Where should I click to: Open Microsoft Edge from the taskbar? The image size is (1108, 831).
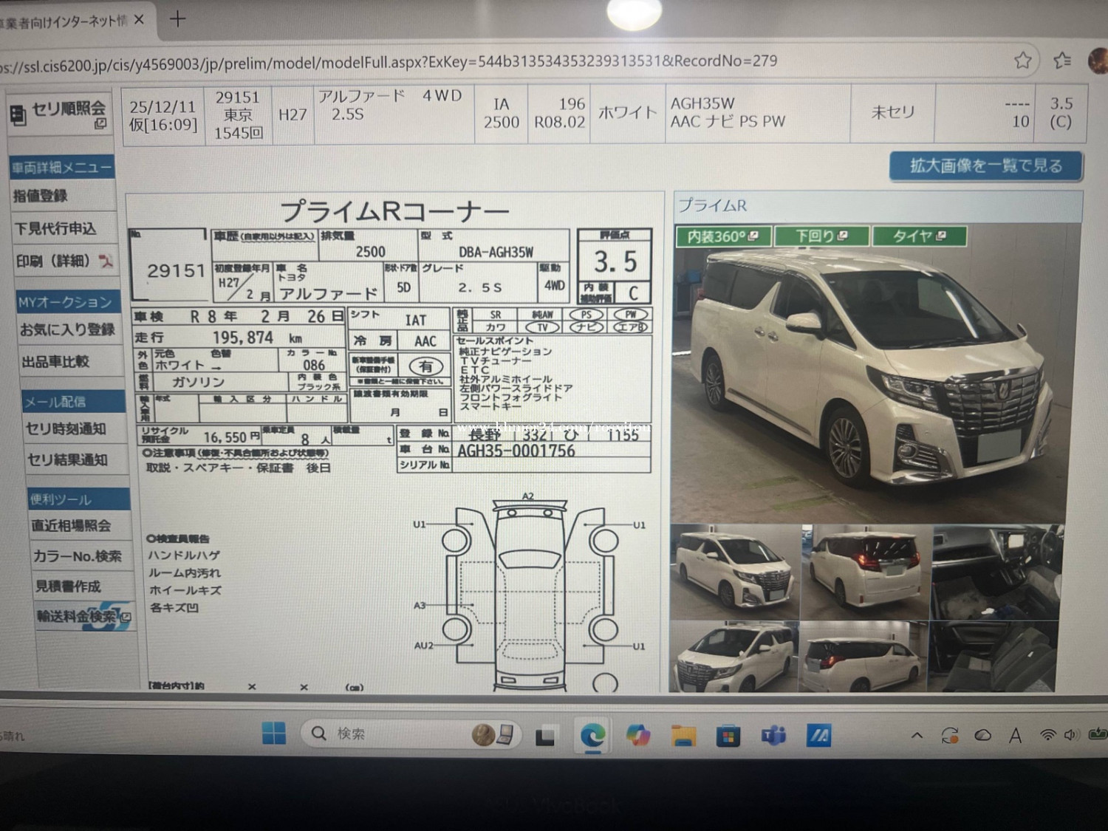click(592, 735)
